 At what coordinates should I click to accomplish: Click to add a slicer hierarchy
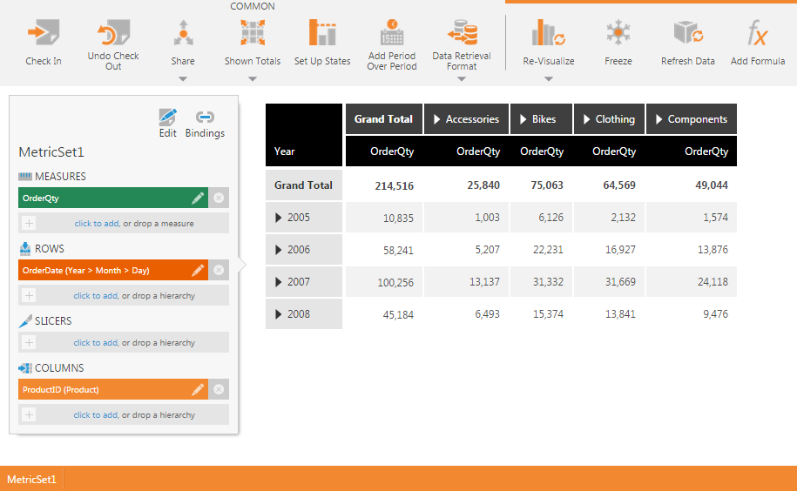95,343
